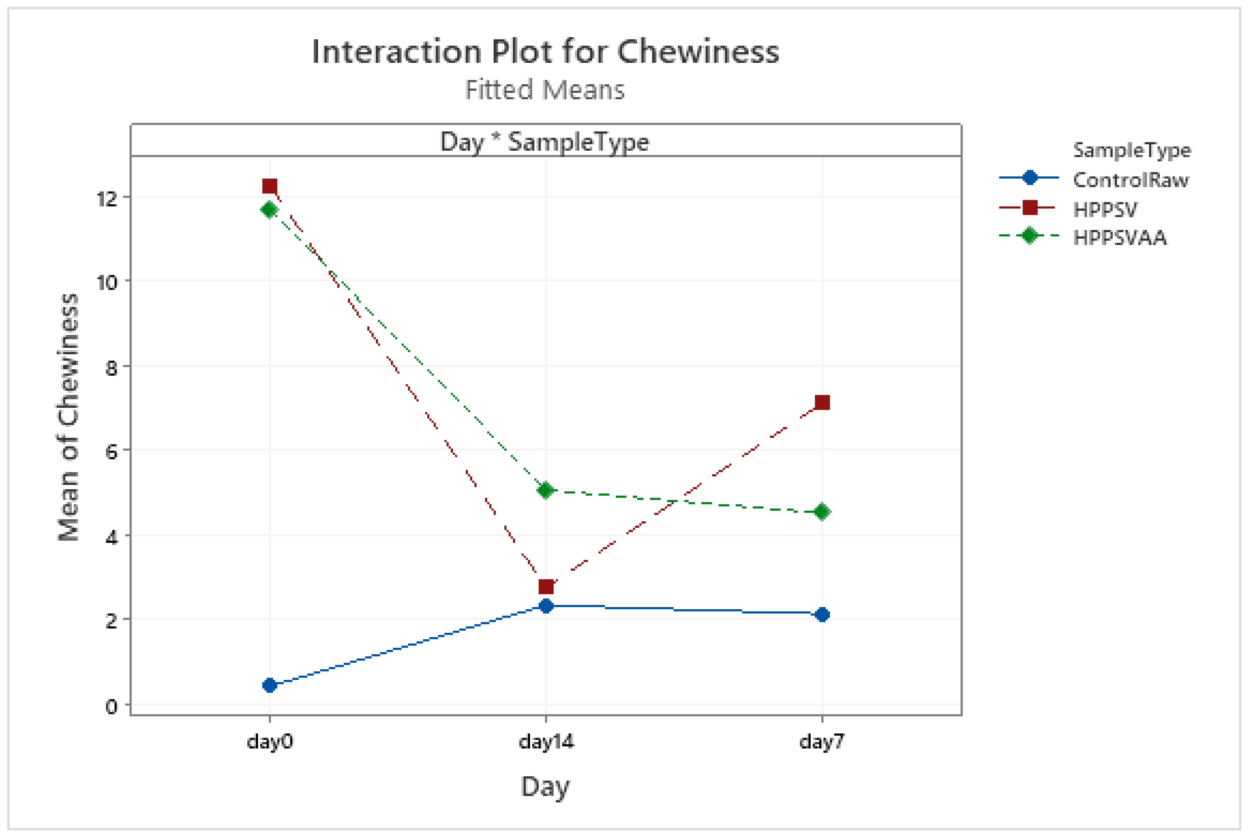Click the Mean of Chewiness axis label
This screenshot has height=839, width=1250.
click(x=69, y=417)
